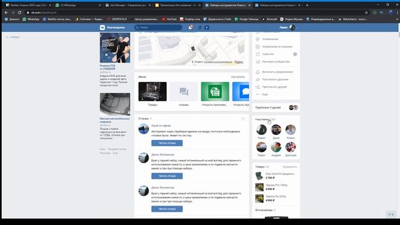Open the Google Таблицы bookmark
Viewport: 400px width, 225px height.
tap(246, 19)
